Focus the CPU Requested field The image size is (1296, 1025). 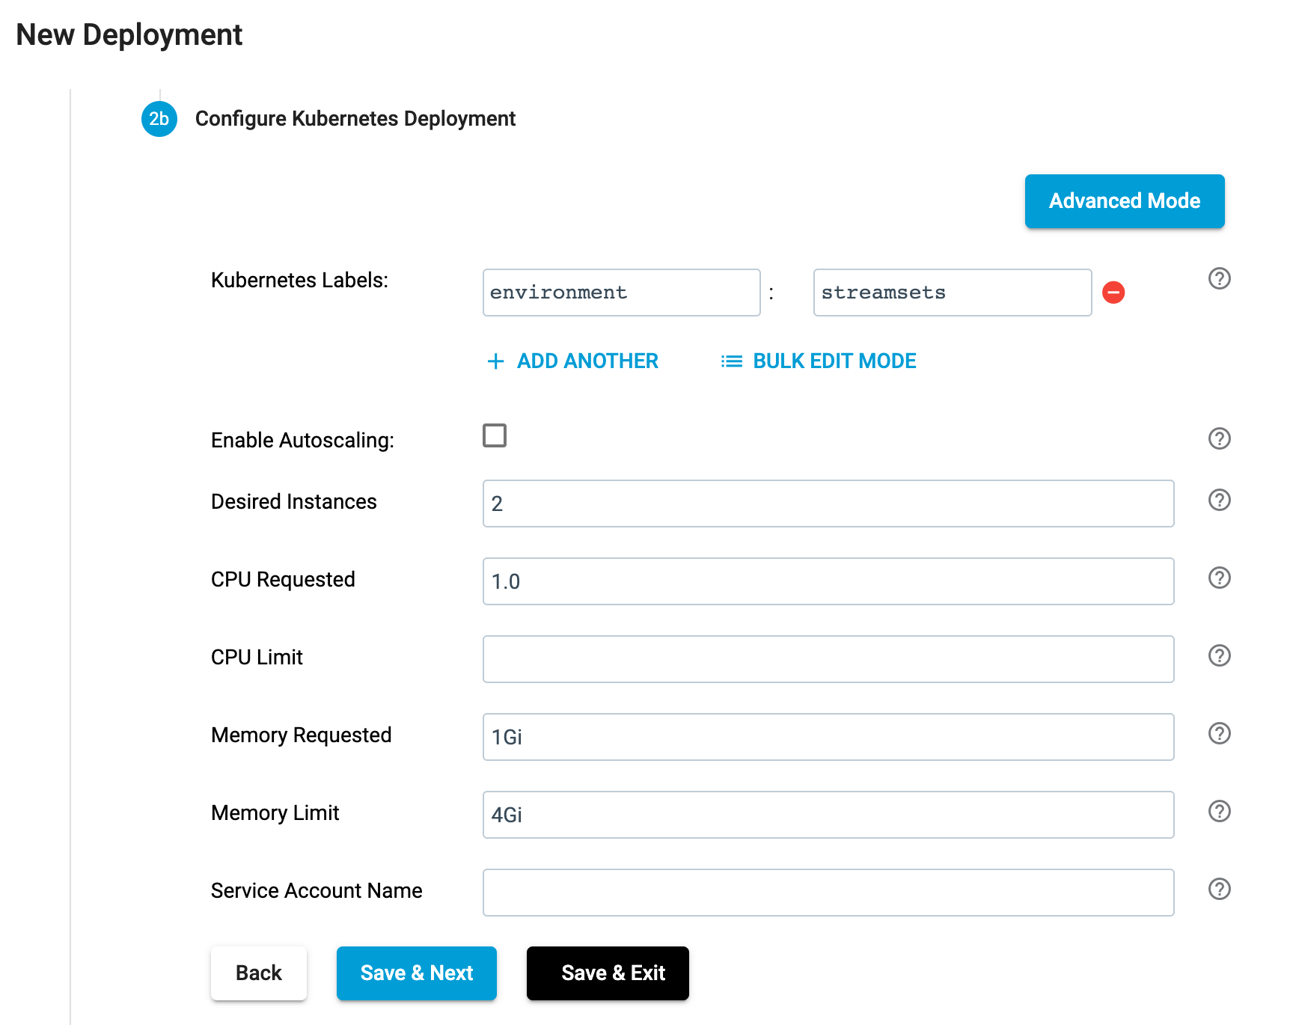pyautogui.click(x=828, y=581)
